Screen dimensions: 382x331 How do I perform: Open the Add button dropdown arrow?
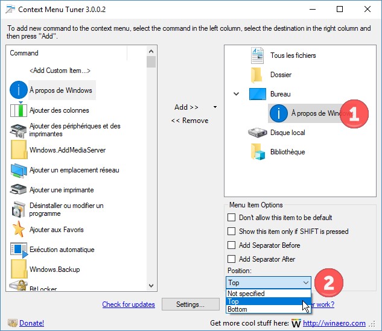coord(215,107)
